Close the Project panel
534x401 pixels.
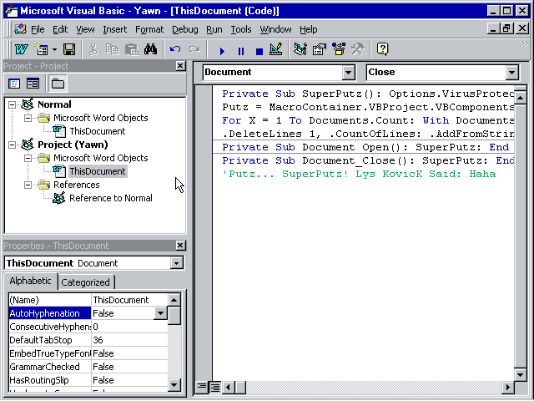180,66
